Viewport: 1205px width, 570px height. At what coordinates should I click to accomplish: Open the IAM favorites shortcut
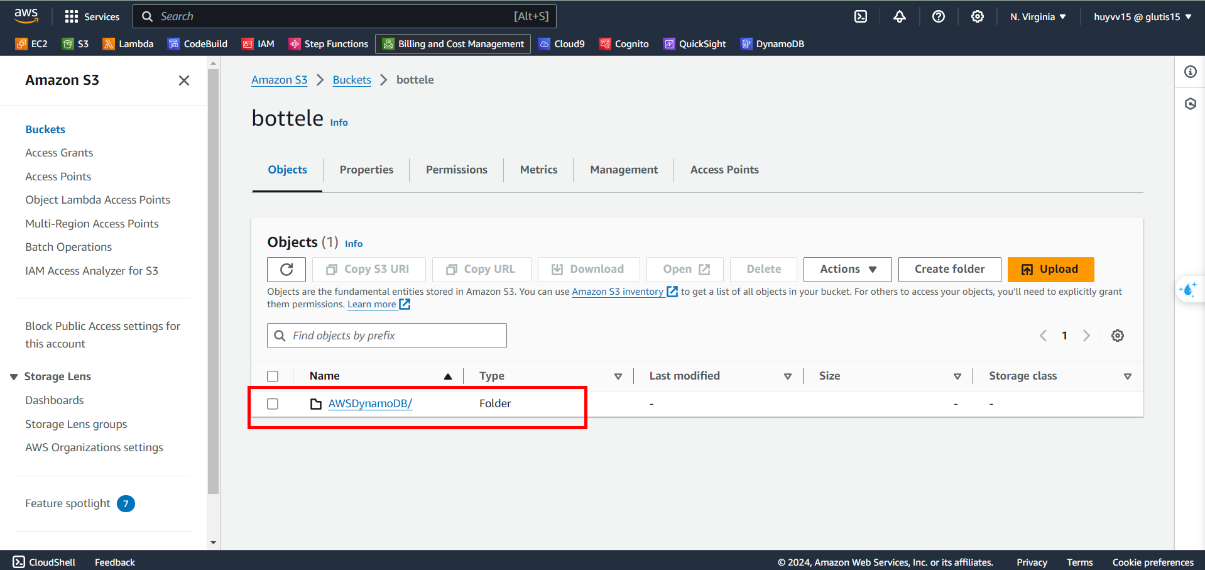(258, 44)
